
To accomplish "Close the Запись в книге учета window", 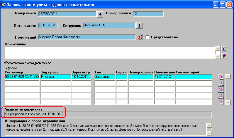I will [x=229, y=5].
